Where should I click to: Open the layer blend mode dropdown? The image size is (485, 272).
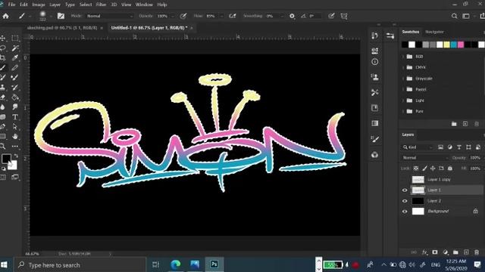coord(425,158)
